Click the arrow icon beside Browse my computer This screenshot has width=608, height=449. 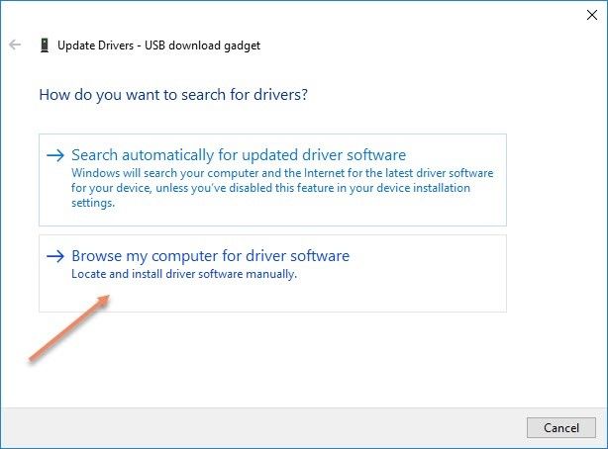pyautogui.click(x=55, y=256)
